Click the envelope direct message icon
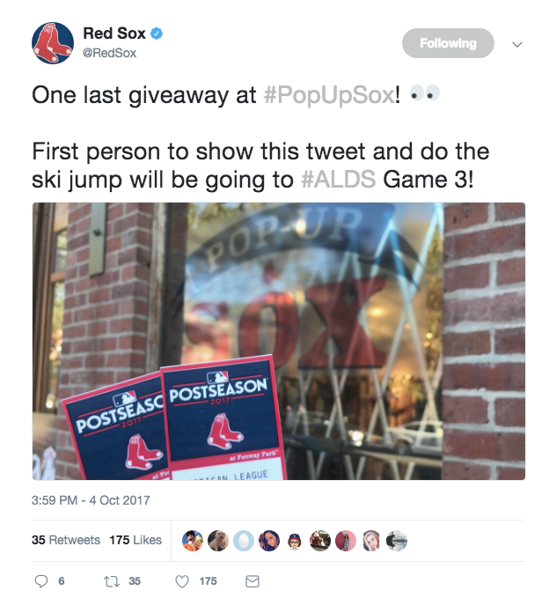 [252, 581]
